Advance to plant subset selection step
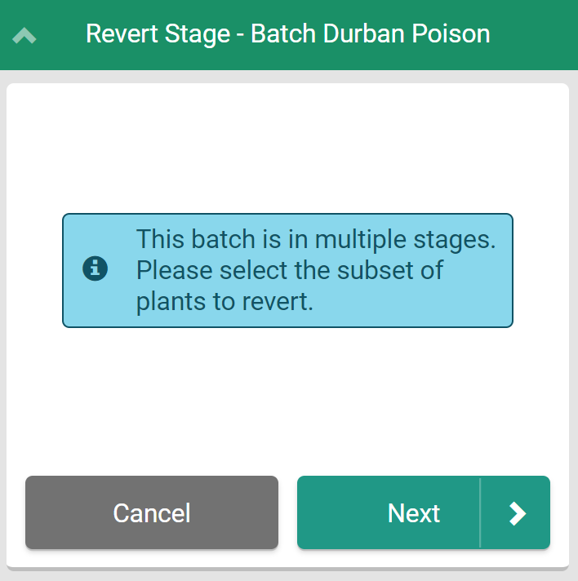Screen dimensions: 578x581 coord(423,512)
